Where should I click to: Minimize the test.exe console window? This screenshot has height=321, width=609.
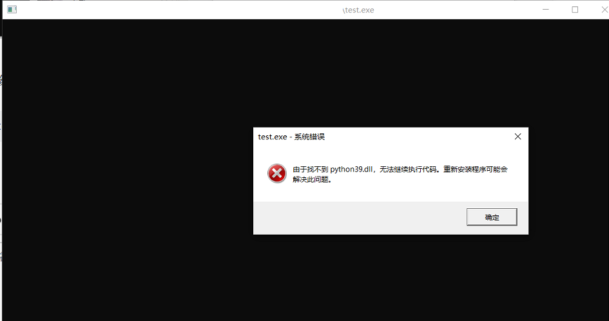(x=546, y=9)
